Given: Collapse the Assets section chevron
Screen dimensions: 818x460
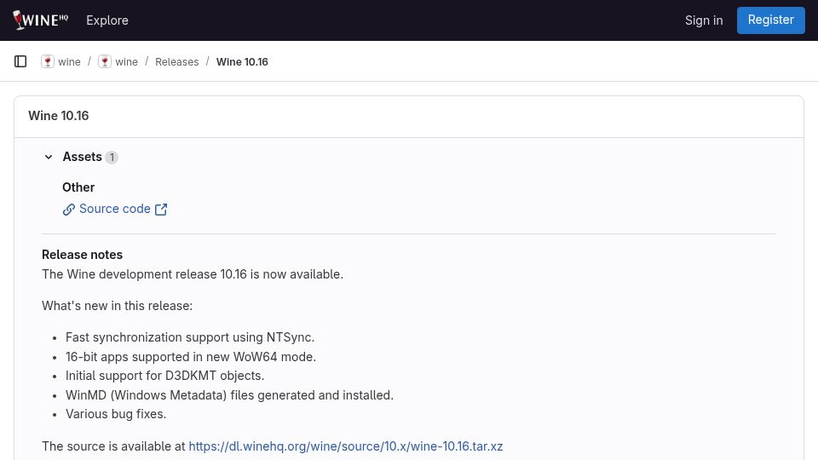Looking at the screenshot, I should pos(49,157).
